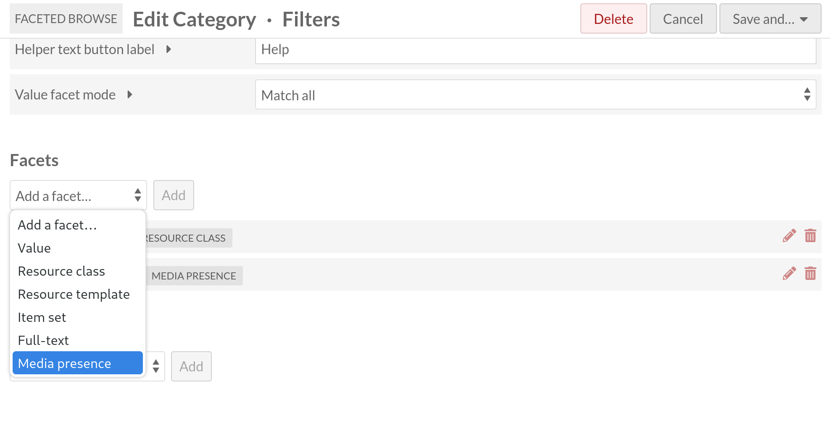Delete the Media Presence facet with trash icon
Screen dimensions: 830x423
(810, 274)
